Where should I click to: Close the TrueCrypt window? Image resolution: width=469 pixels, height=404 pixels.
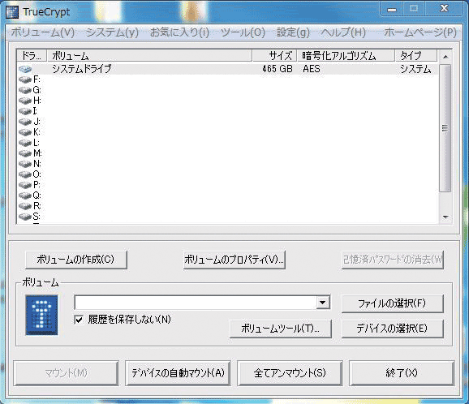click(445, 9)
